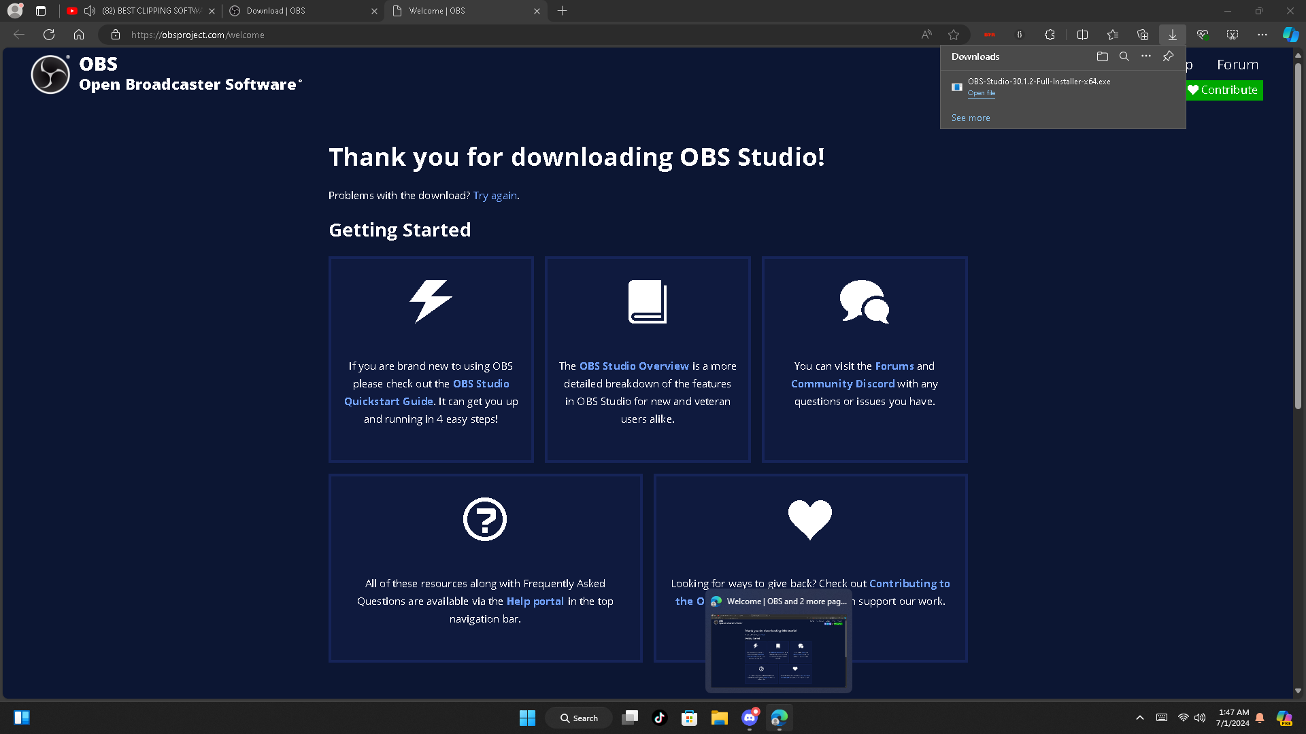This screenshot has height=734, width=1306.
Task: Open the downloads folder from Downloads panel
Action: [1103, 56]
